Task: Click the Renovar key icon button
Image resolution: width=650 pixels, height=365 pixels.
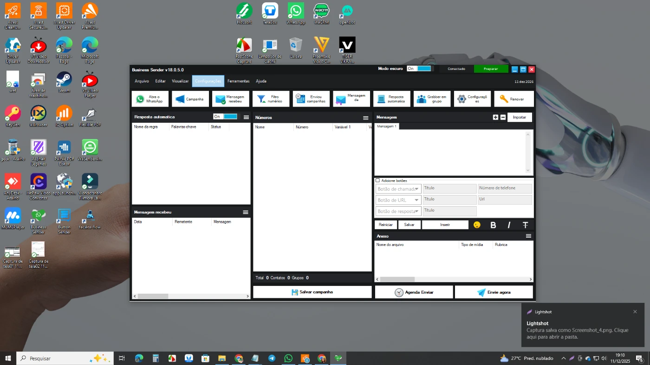Action: click(x=513, y=99)
